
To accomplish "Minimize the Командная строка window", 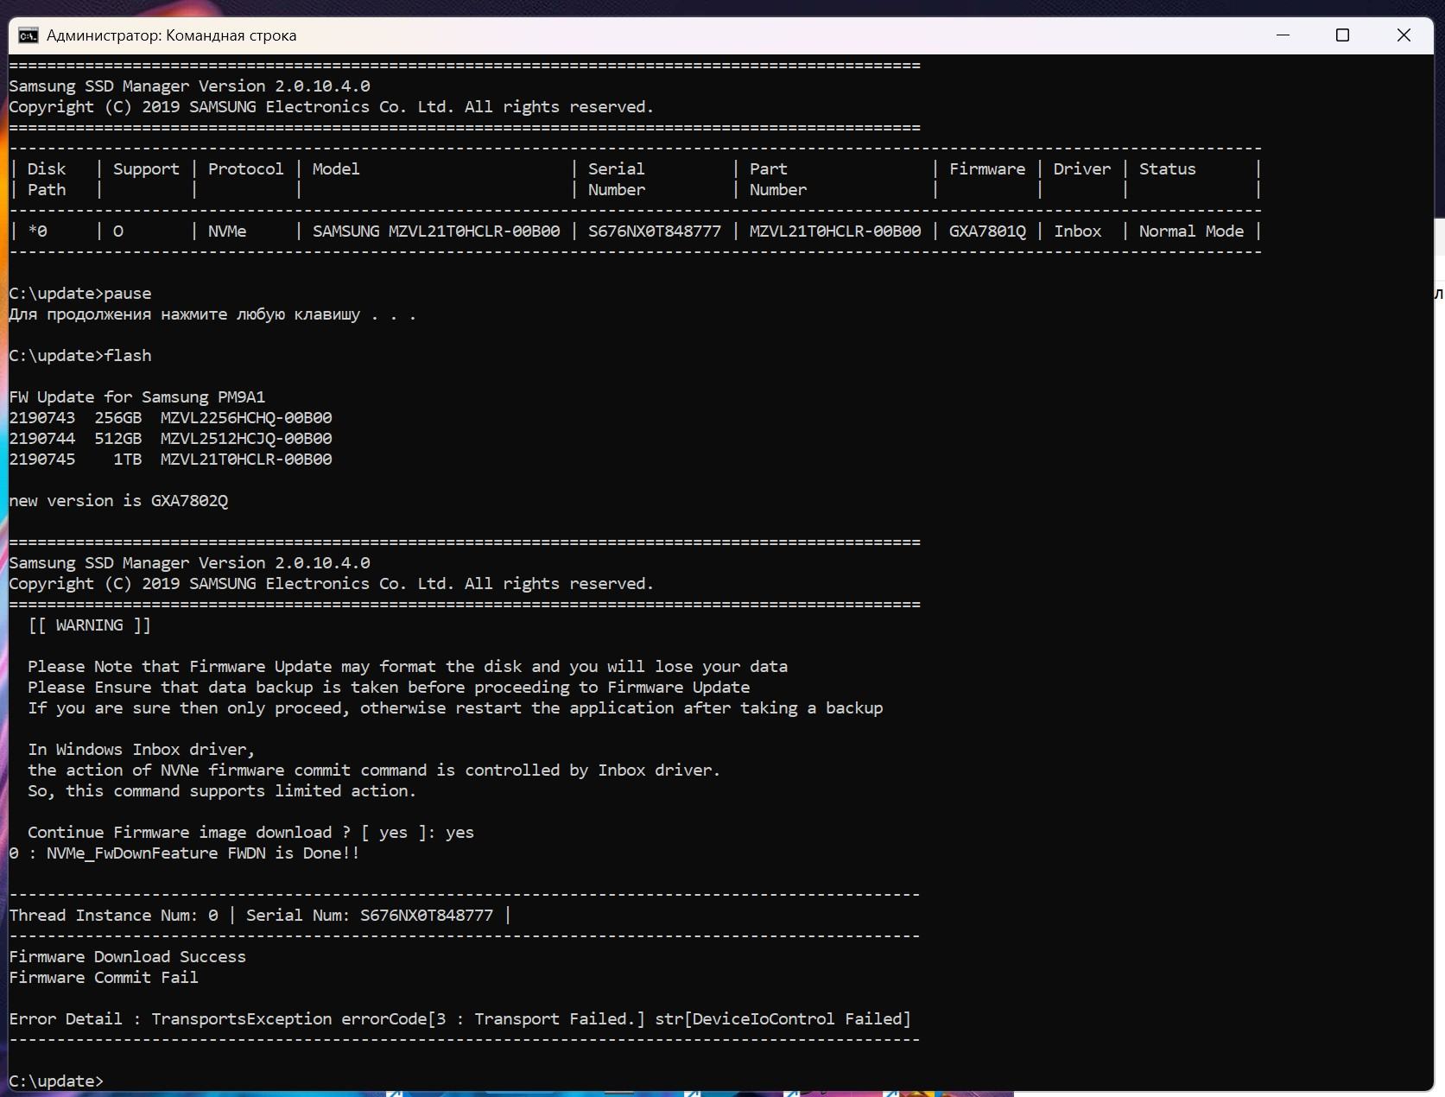I will click(x=1283, y=35).
